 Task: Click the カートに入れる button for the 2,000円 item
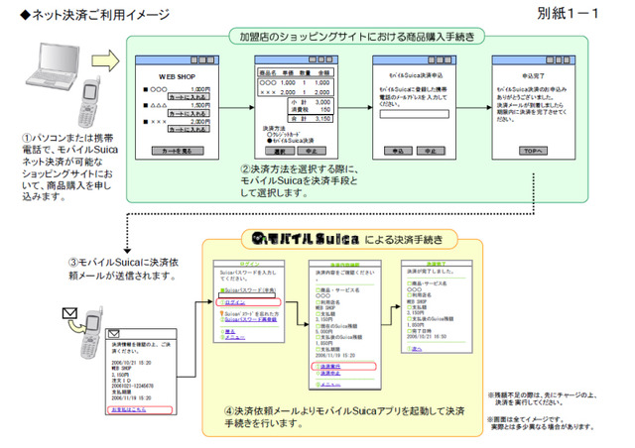pyautogui.click(x=189, y=129)
